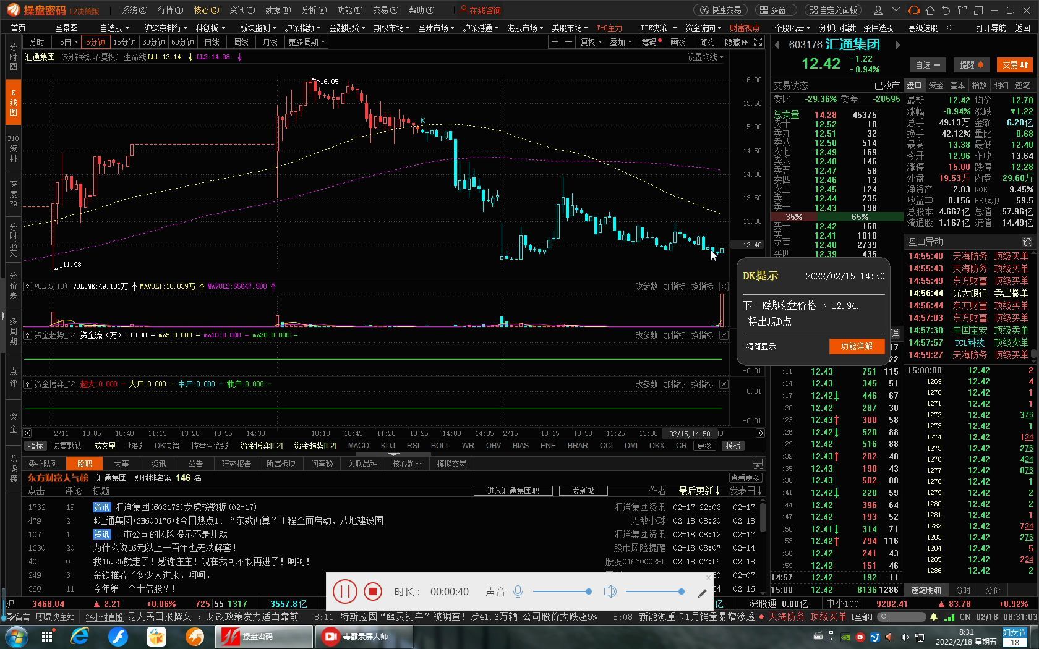
Task: Zoom in chart with plus icon
Action: tap(555, 42)
